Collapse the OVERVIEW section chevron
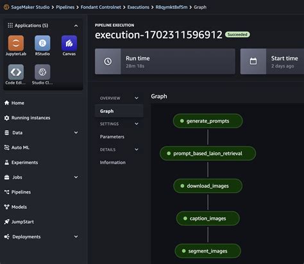The image size is (304, 264). pos(137,98)
